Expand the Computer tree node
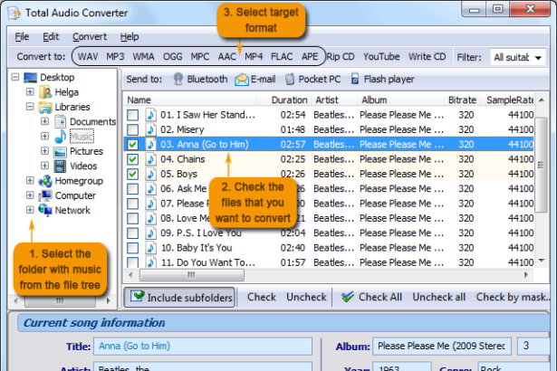Viewport: 557px width, 371px height. pyautogui.click(x=31, y=195)
